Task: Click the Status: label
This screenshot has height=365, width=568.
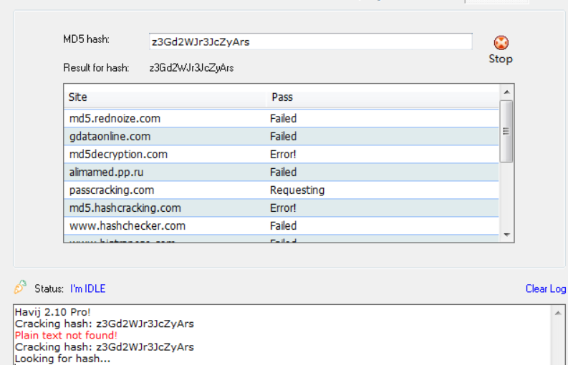Action: pyautogui.click(x=49, y=288)
